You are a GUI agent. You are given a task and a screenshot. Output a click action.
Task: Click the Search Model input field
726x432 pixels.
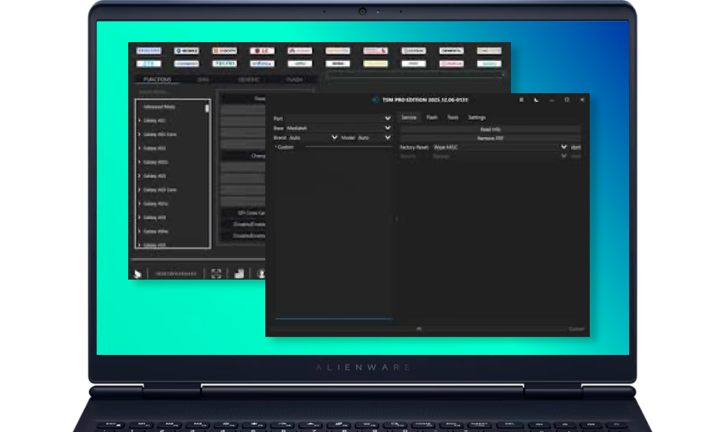pos(172,92)
